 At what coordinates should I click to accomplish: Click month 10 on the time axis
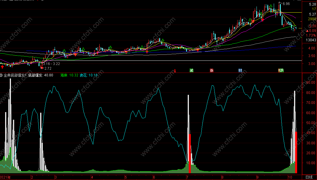(290, 177)
